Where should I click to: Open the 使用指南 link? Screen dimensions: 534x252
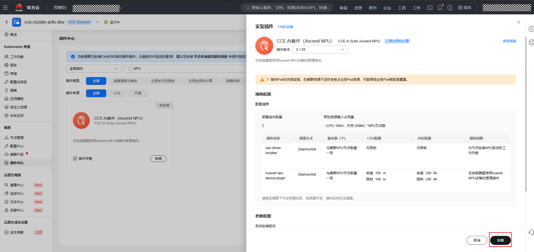pyautogui.click(x=509, y=41)
